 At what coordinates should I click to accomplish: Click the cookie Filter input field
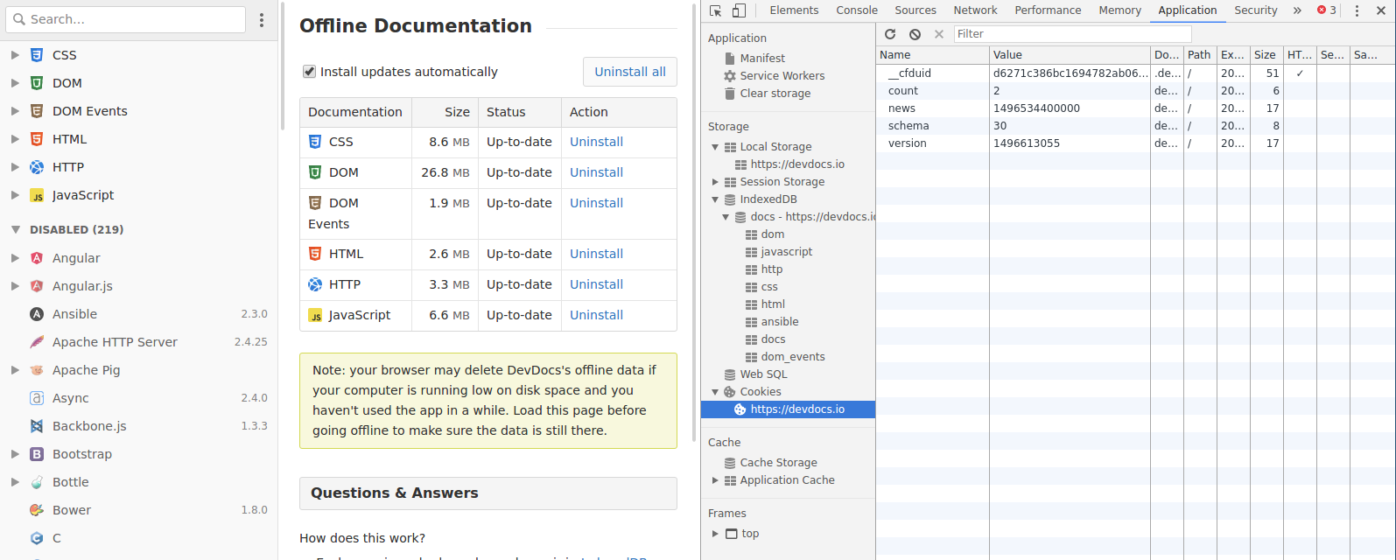pyautogui.click(x=1072, y=34)
